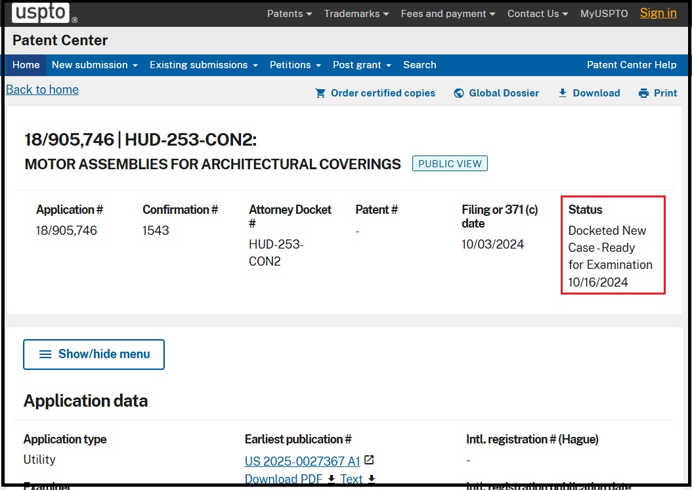Click the Confirmation # column label

(x=180, y=209)
